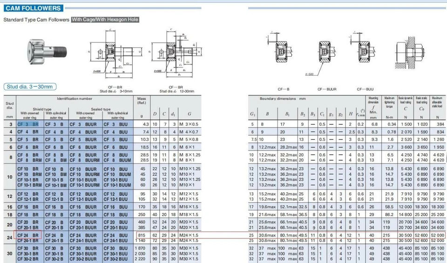Click allowable static load value '384'
Viewport: 447px width, 263px height.
[x=440, y=125]
